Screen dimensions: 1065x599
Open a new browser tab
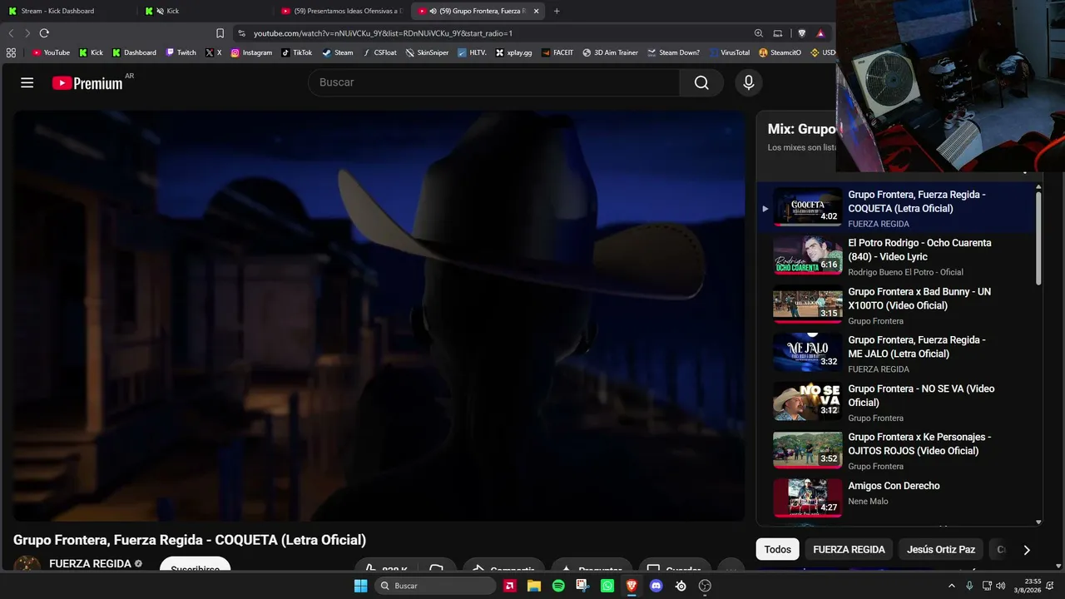click(x=557, y=11)
